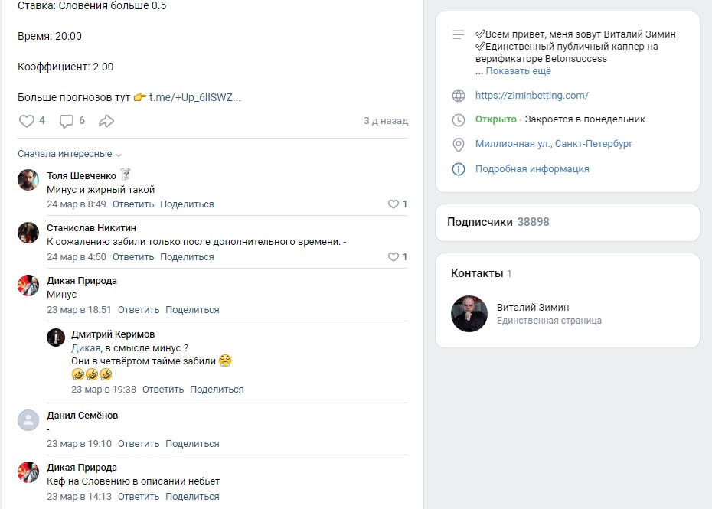Viewport: 712px width, 509px height.
Task: Share Дмитрий Керимов's reply
Action: tap(217, 390)
